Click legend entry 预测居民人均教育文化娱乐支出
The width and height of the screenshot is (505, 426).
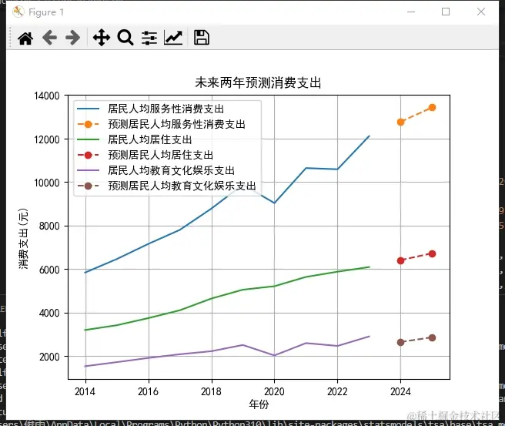click(182, 186)
